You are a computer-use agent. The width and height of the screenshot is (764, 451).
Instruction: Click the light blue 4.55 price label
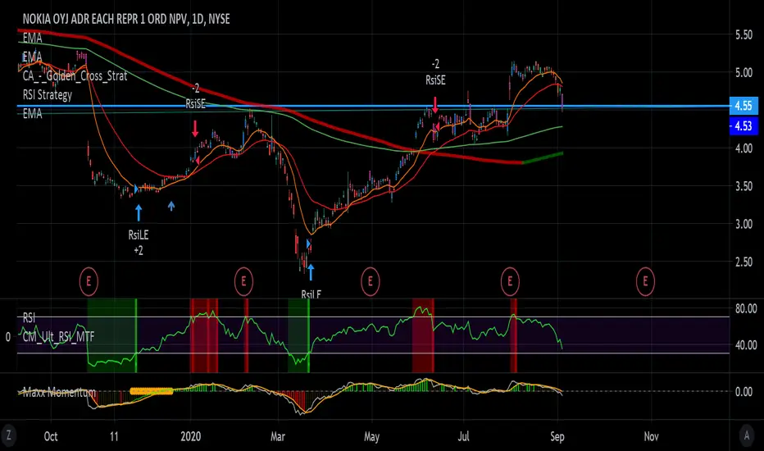pyautogui.click(x=744, y=106)
